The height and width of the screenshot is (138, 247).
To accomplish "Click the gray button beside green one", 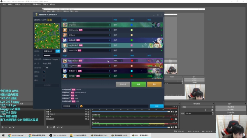I will coord(123,84).
